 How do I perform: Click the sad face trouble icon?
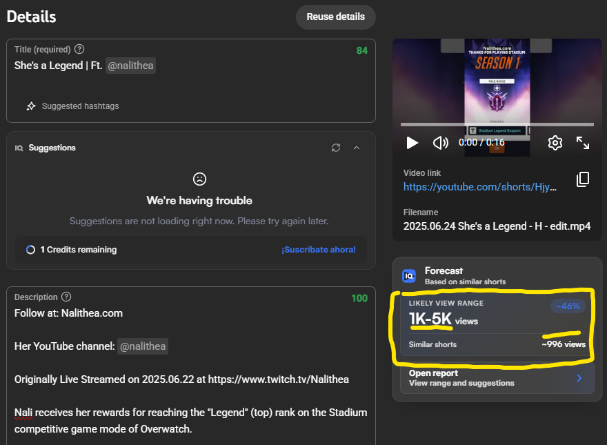(x=199, y=179)
